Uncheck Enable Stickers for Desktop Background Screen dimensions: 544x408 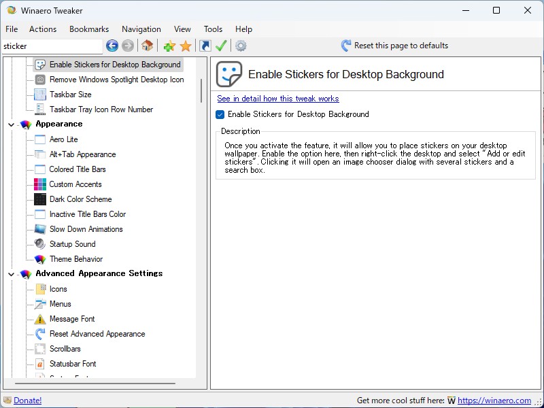(220, 114)
